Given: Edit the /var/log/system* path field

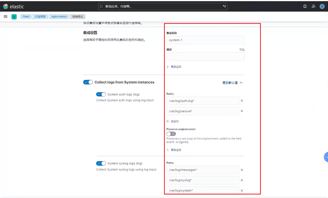Looking at the screenshot, I should [x=203, y=191].
